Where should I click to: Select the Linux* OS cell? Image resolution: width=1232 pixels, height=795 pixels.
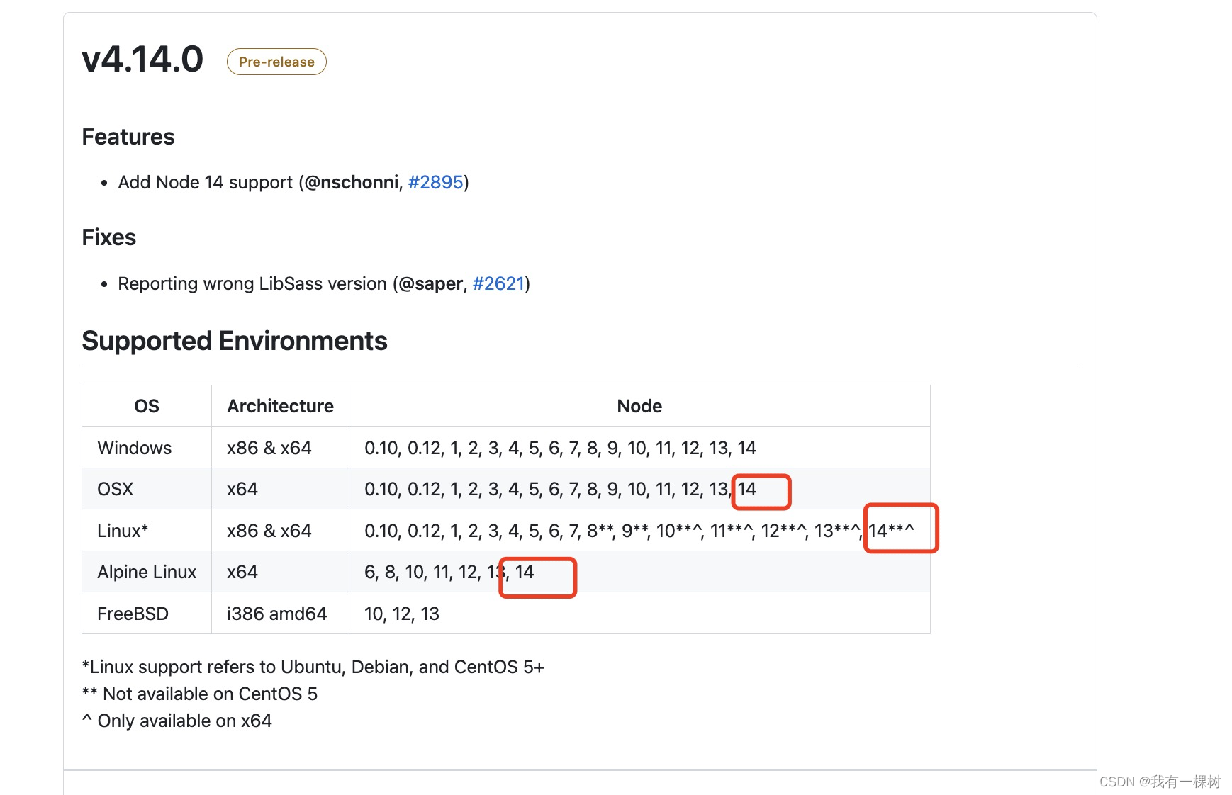(x=147, y=531)
